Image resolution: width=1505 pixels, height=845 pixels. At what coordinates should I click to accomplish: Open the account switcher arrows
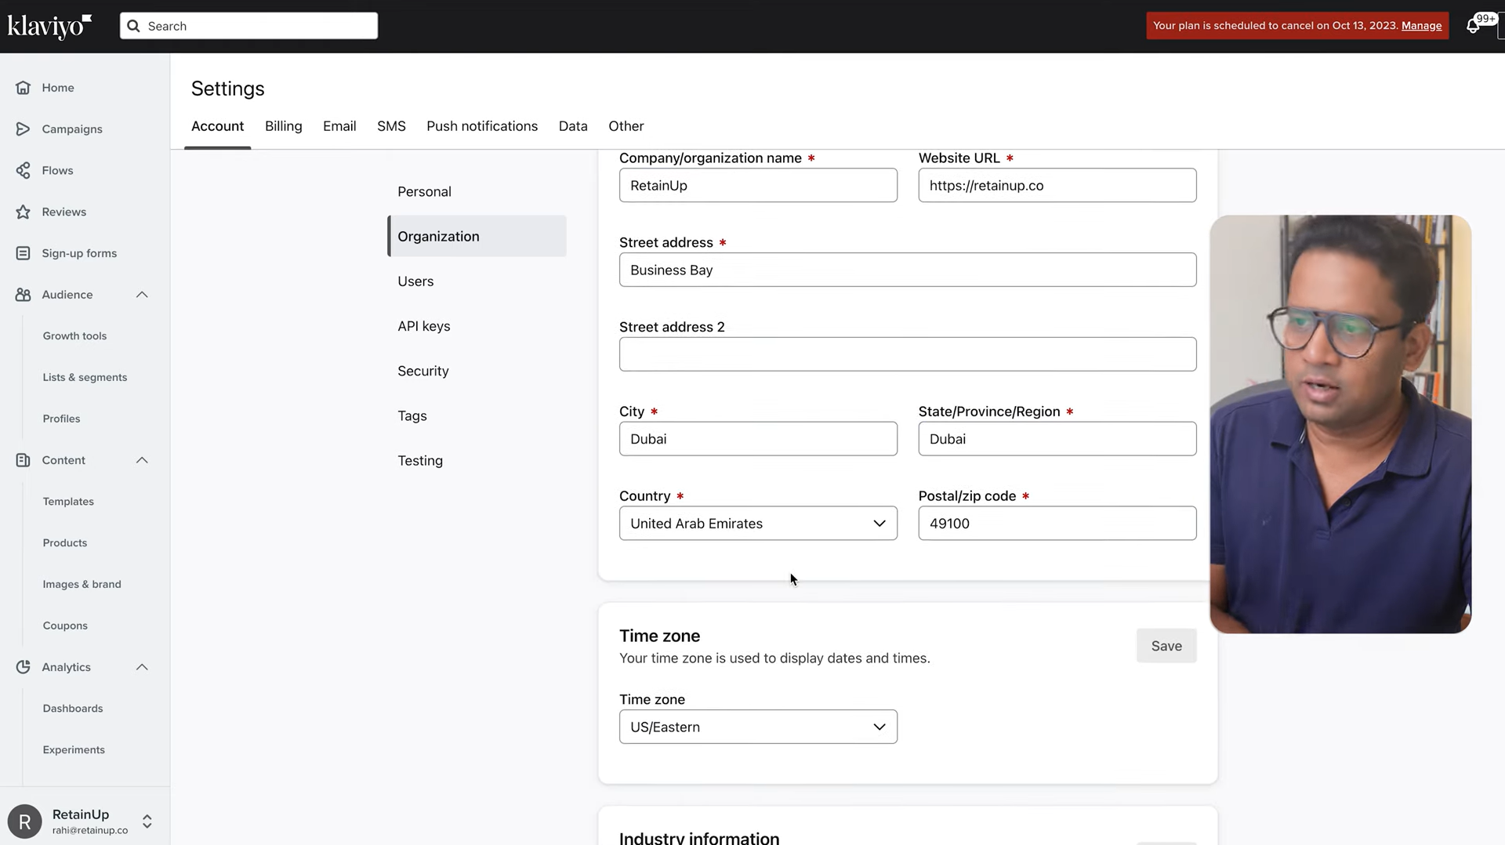(147, 821)
